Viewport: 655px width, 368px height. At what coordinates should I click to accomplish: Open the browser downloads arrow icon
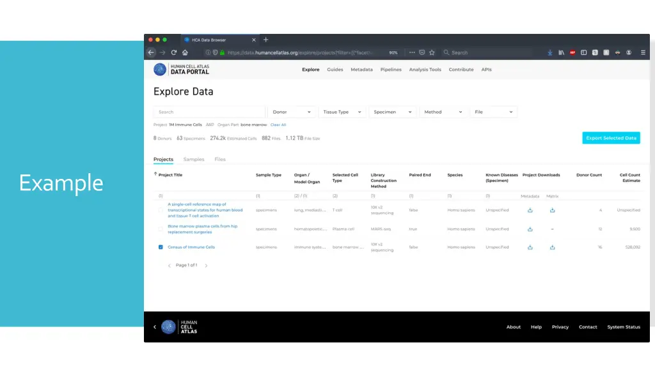pos(550,52)
